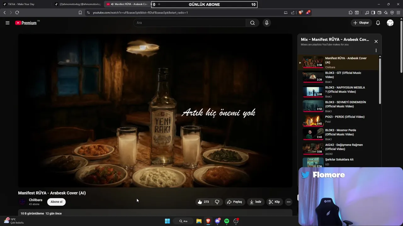
Task: Switch to the ahmomotovlog browser tab
Action: [77, 4]
